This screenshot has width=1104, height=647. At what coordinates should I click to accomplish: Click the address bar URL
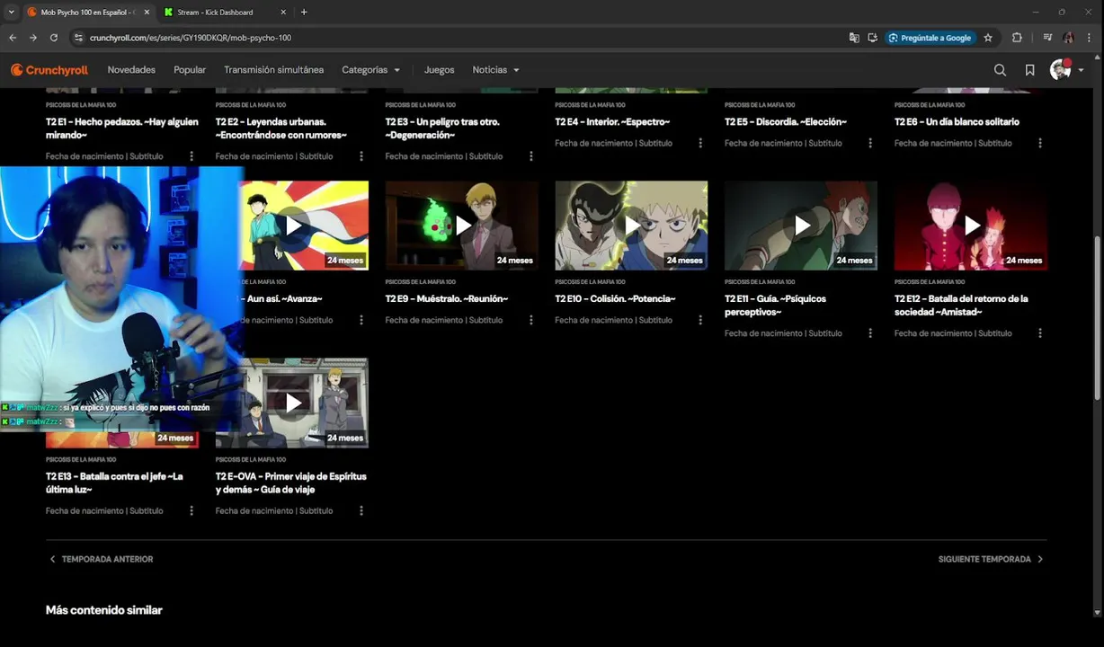(191, 38)
